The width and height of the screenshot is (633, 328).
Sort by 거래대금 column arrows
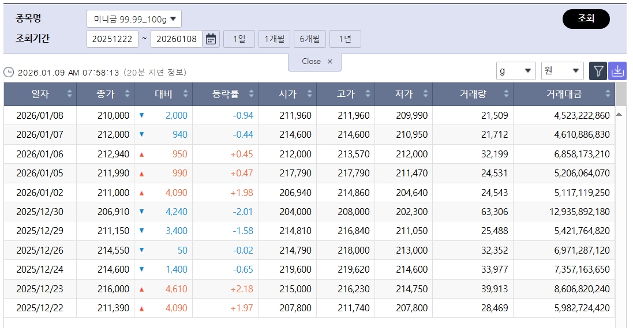click(608, 94)
